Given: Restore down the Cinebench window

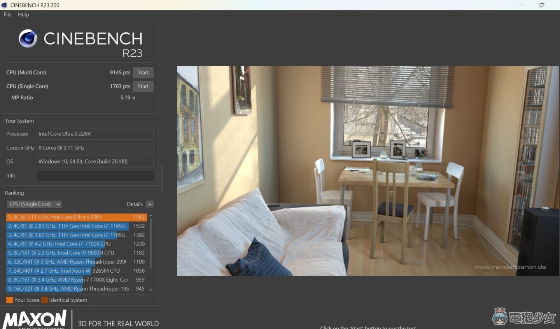Looking at the screenshot, I should pos(542,5).
